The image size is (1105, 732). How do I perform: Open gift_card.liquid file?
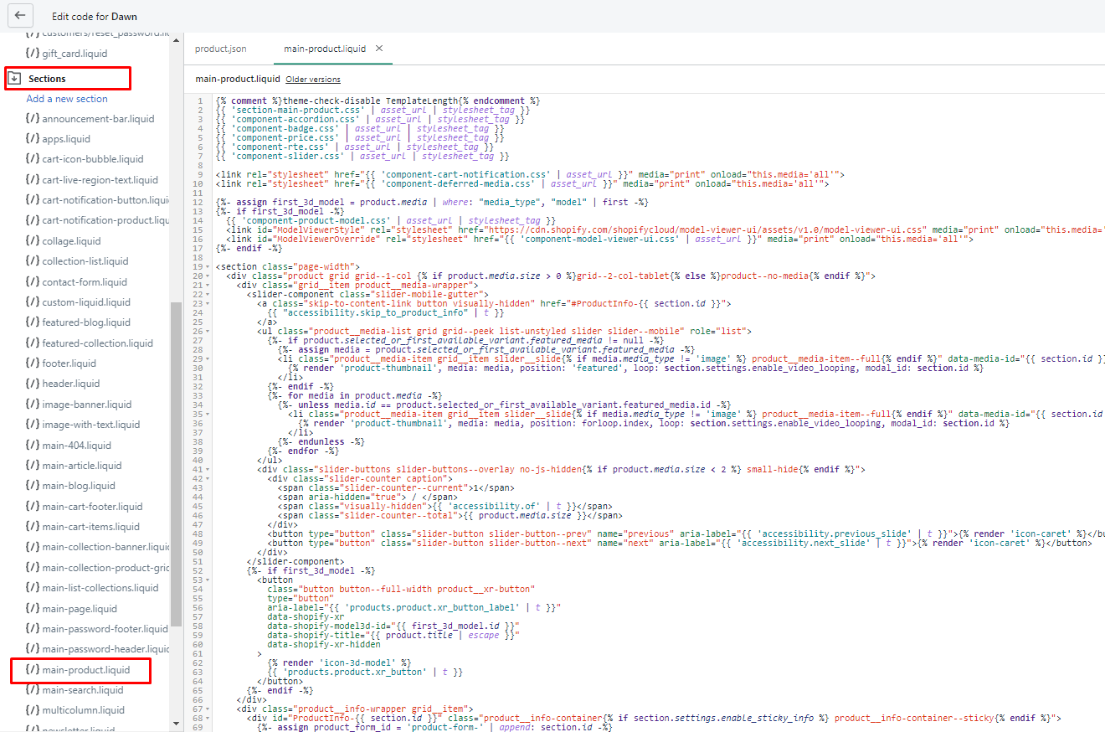[x=75, y=54]
